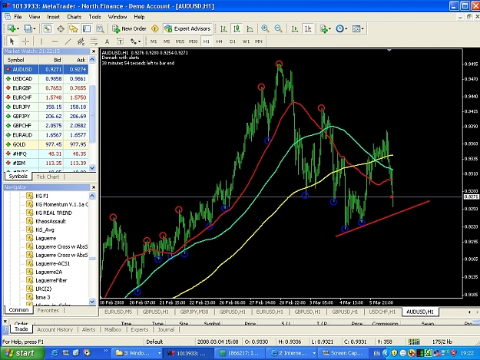Close the Navigator panel
The width and height of the screenshot is (480, 360).
pyautogui.click(x=94, y=187)
